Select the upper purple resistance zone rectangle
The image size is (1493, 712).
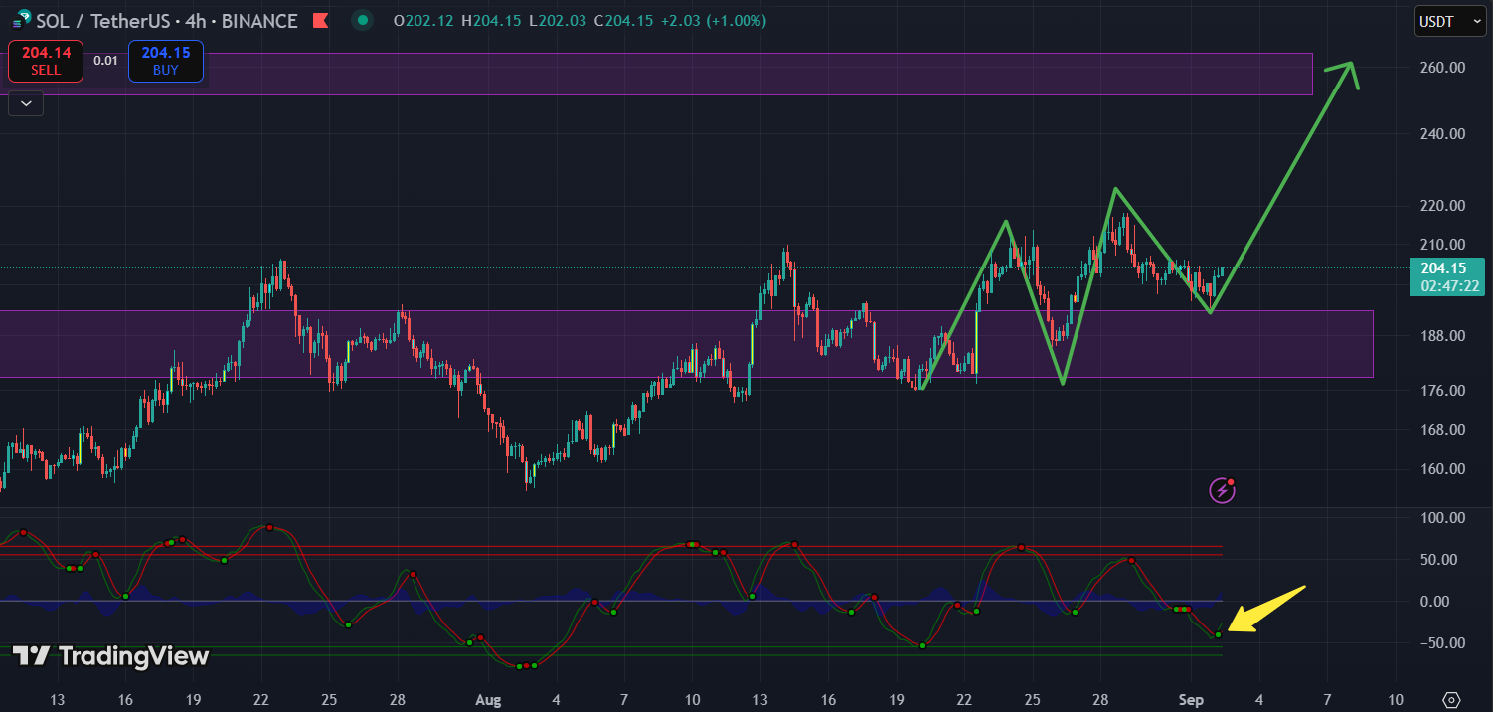coord(757,74)
